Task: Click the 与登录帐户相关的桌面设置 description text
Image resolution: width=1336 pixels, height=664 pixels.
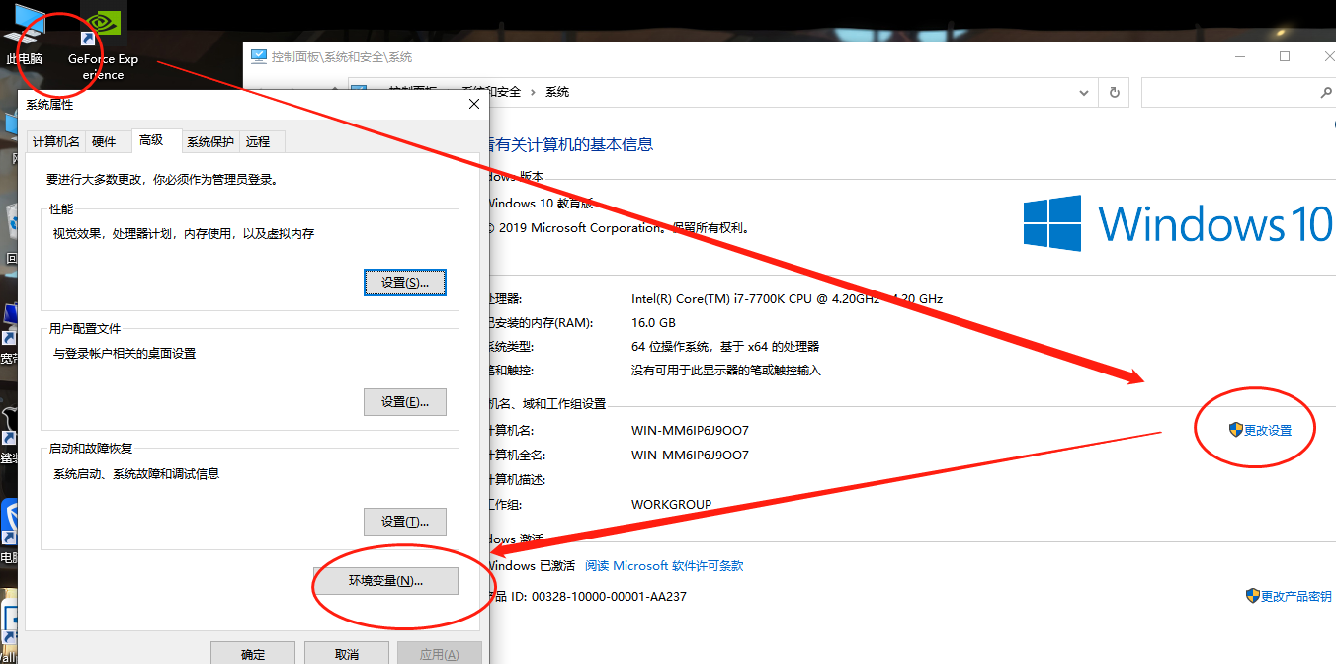Action: [125, 353]
